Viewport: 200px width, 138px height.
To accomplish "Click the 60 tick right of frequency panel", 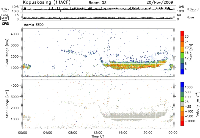I will 179,15.
